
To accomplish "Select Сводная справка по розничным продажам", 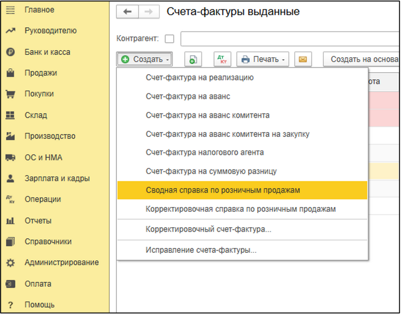I will pyautogui.click(x=223, y=190).
